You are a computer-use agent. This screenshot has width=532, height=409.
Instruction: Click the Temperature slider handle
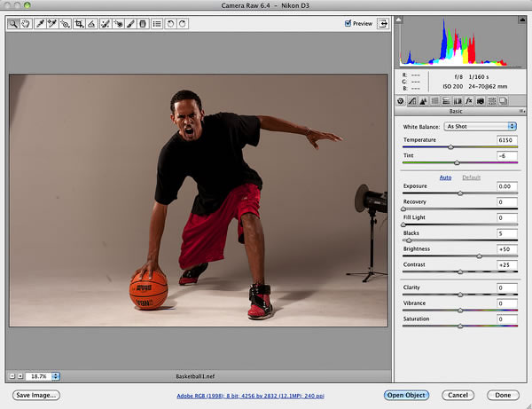(450, 147)
